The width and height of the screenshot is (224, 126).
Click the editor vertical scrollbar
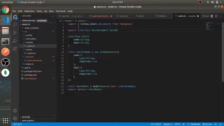[x=223, y=52]
